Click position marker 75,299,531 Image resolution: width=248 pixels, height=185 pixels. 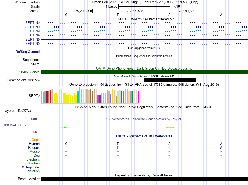(x=135, y=11)
